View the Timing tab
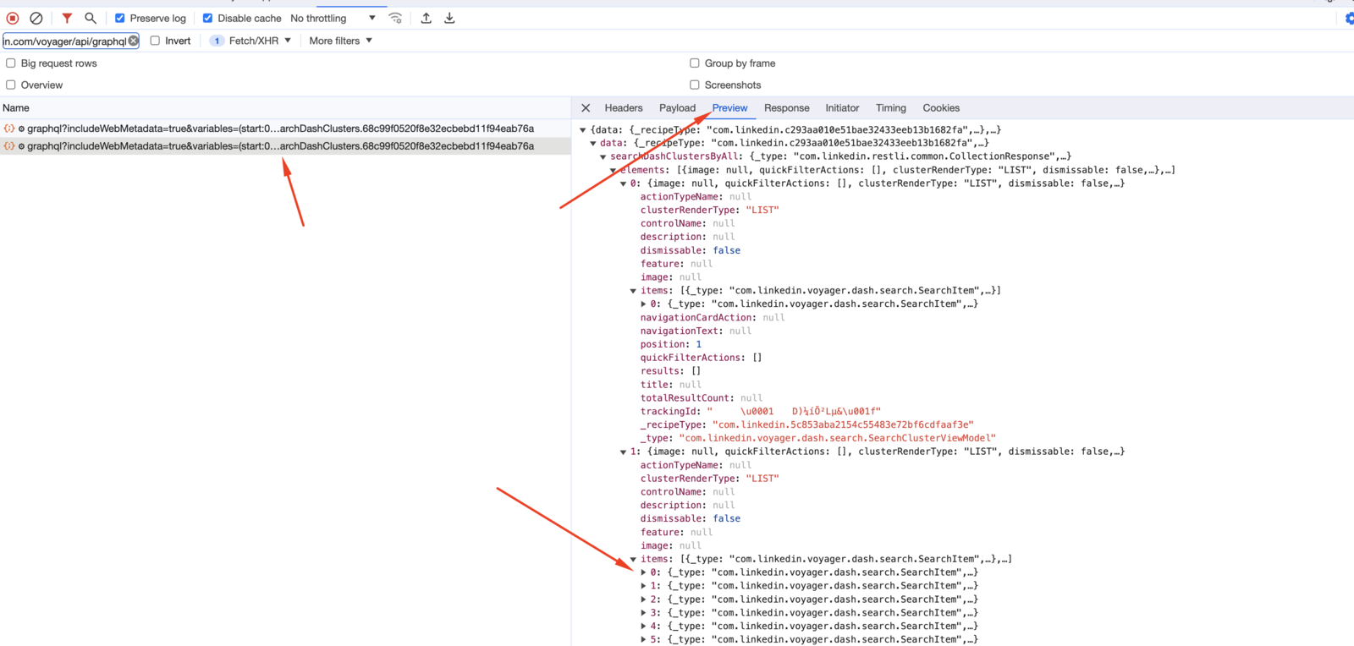Viewport: 1354px width, 646px height. click(890, 108)
